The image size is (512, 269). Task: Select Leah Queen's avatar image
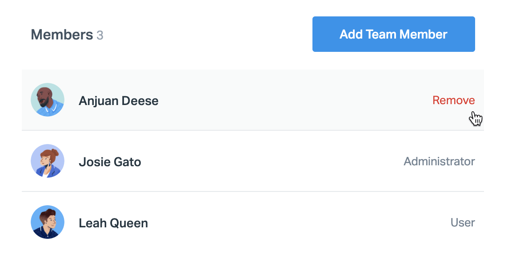(48, 222)
